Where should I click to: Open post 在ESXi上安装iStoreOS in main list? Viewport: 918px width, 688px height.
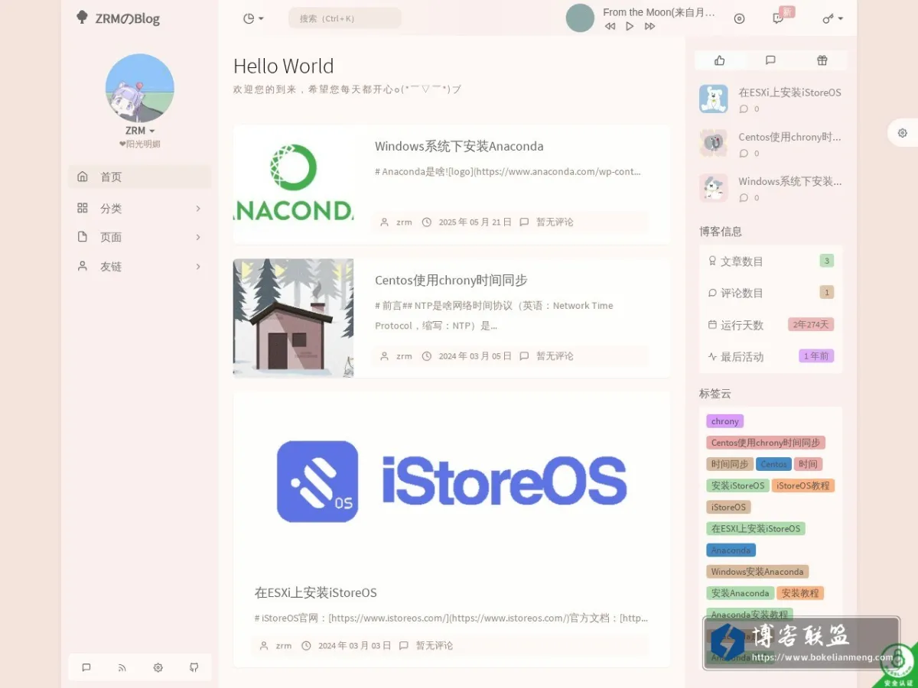click(x=316, y=592)
